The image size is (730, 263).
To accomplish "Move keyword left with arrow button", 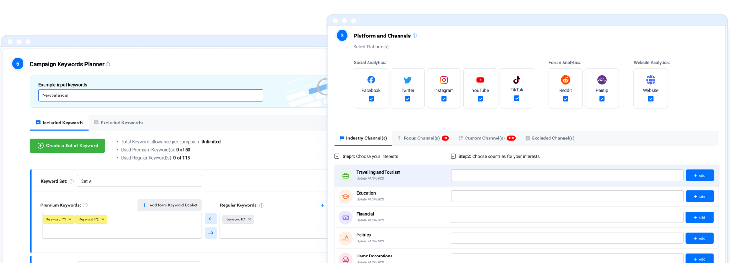I will [211, 219].
